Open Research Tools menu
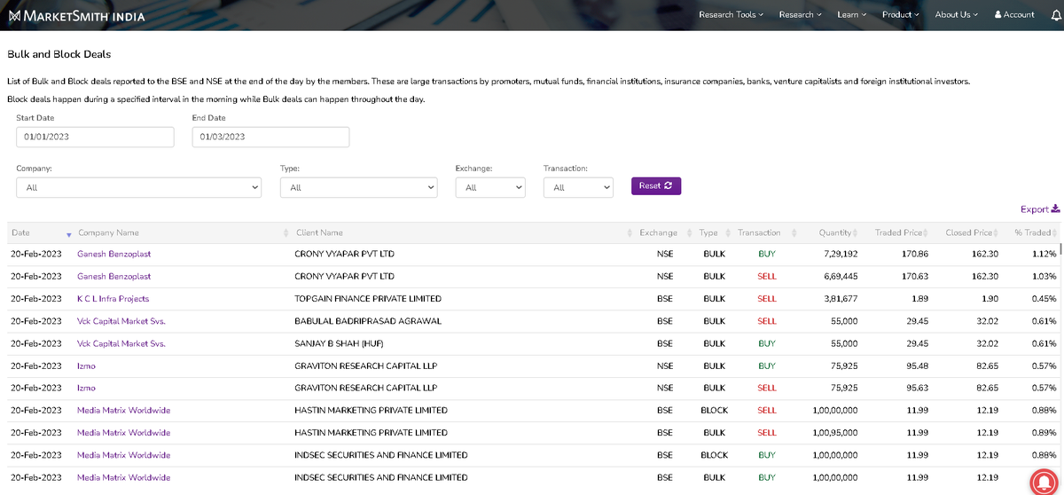Screen dimensions: 1064x495 coord(731,15)
